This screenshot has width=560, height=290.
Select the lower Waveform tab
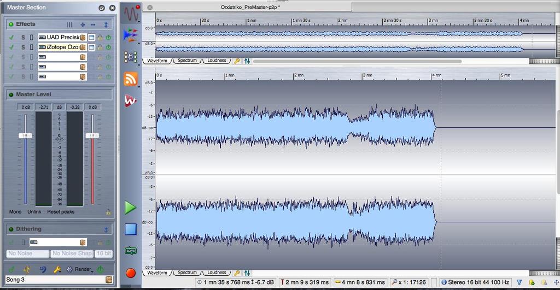coord(157,273)
